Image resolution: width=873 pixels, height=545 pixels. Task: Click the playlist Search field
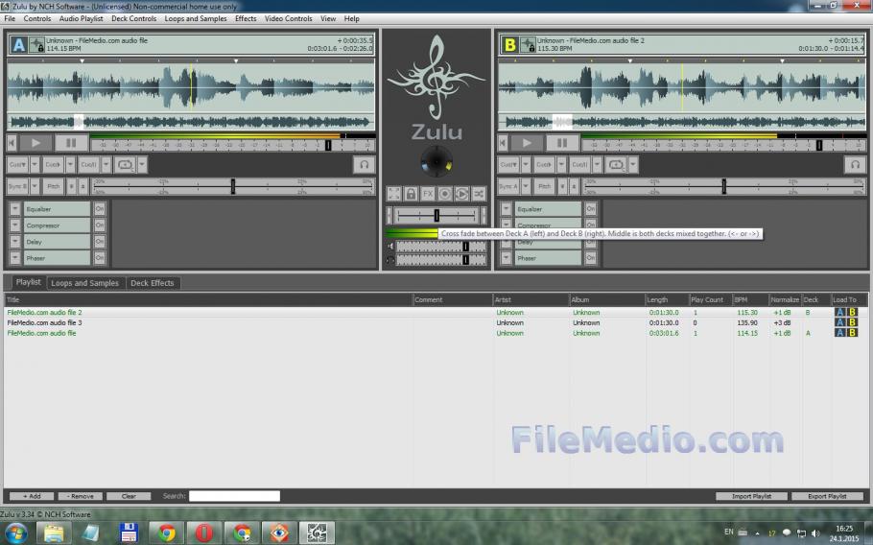(234, 496)
